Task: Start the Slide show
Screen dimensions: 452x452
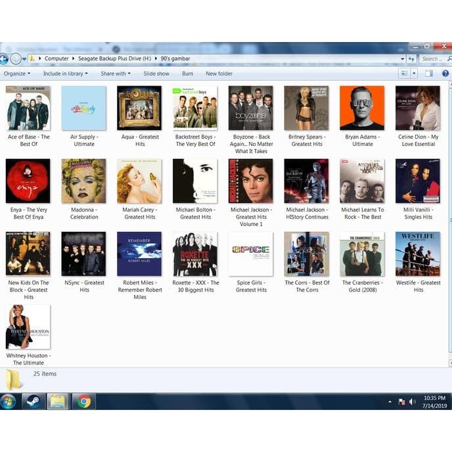Action: [156, 74]
